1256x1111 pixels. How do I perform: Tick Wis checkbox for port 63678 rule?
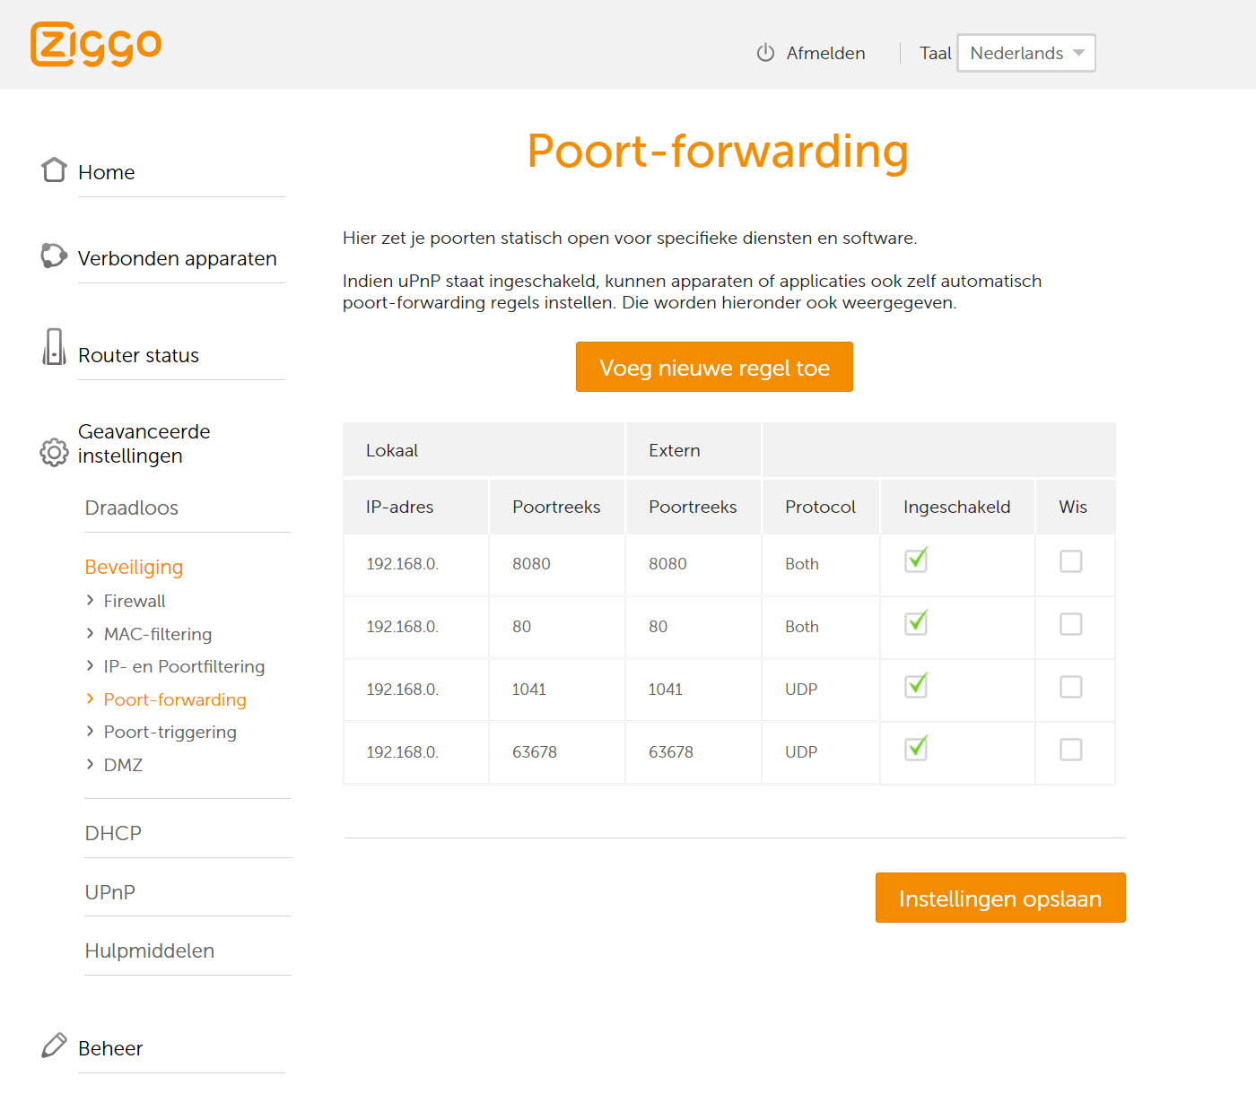coord(1070,750)
